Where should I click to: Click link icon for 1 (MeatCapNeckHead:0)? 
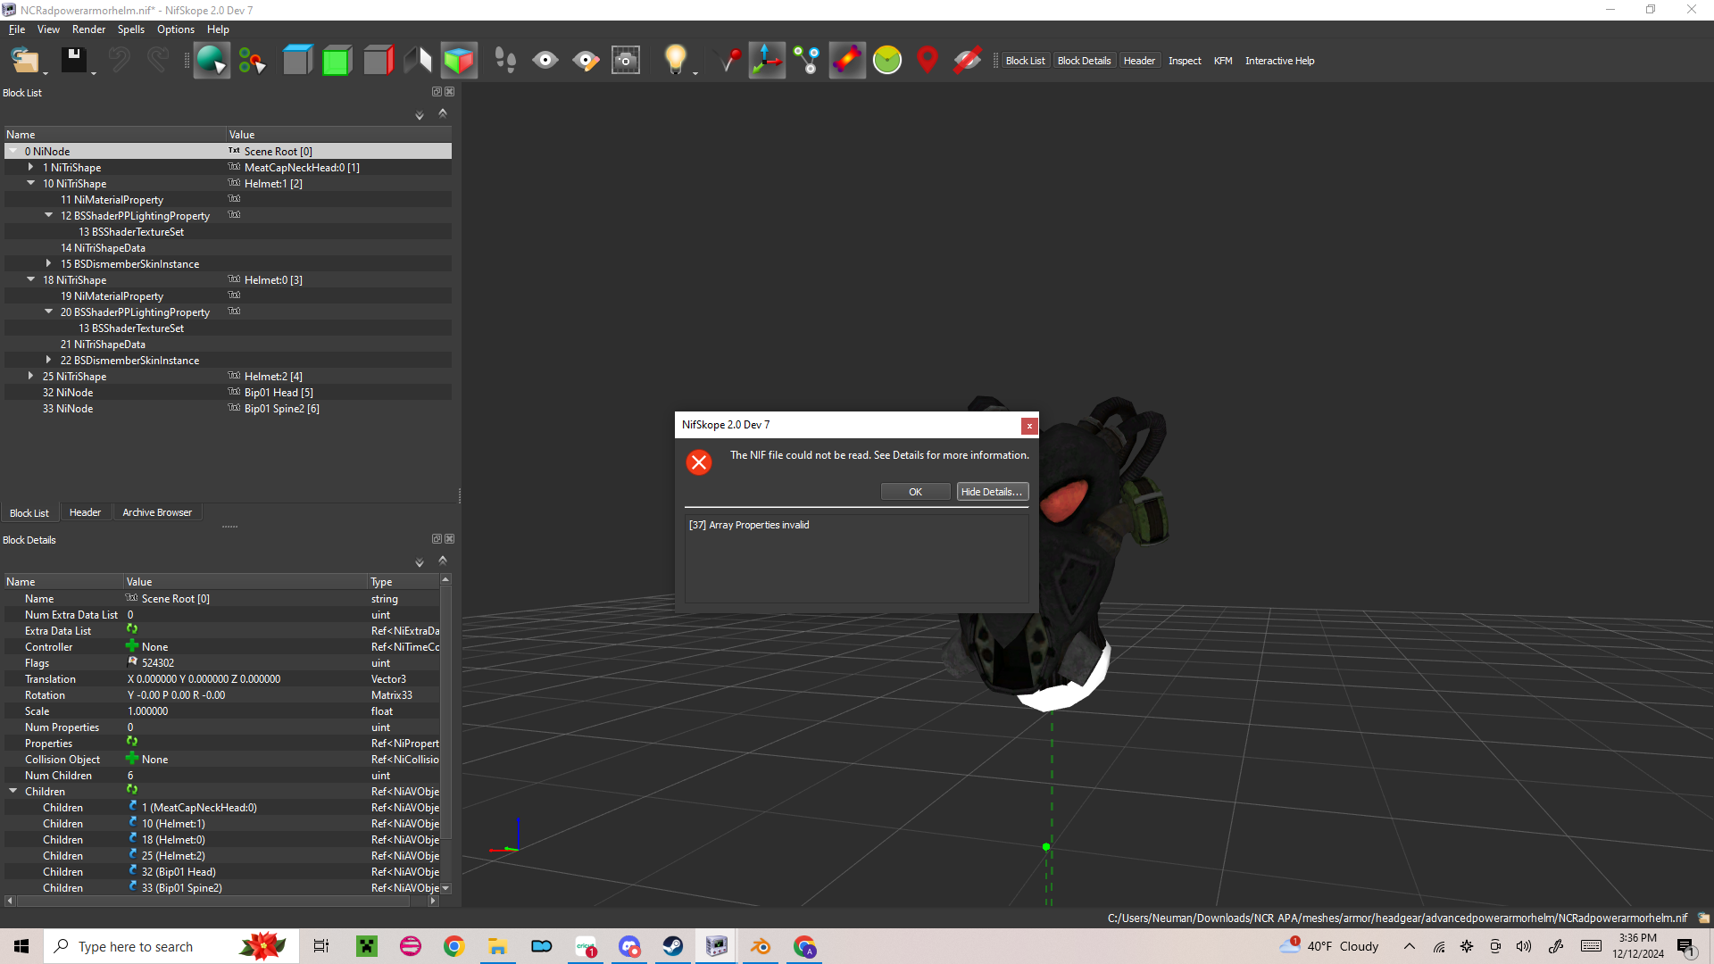(133, 806)
